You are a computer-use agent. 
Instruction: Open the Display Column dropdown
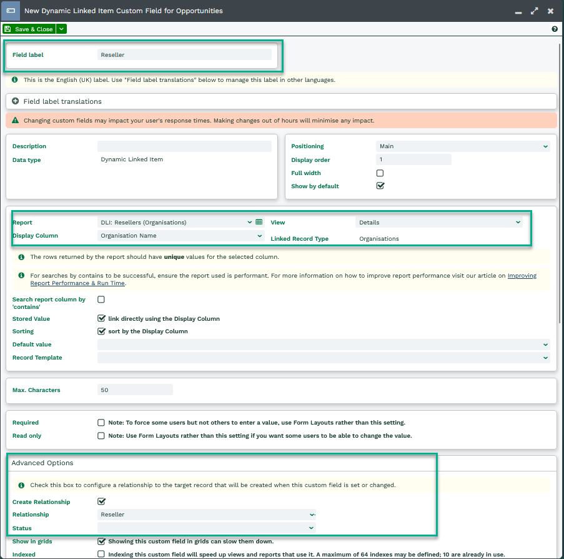coord(181,236)
